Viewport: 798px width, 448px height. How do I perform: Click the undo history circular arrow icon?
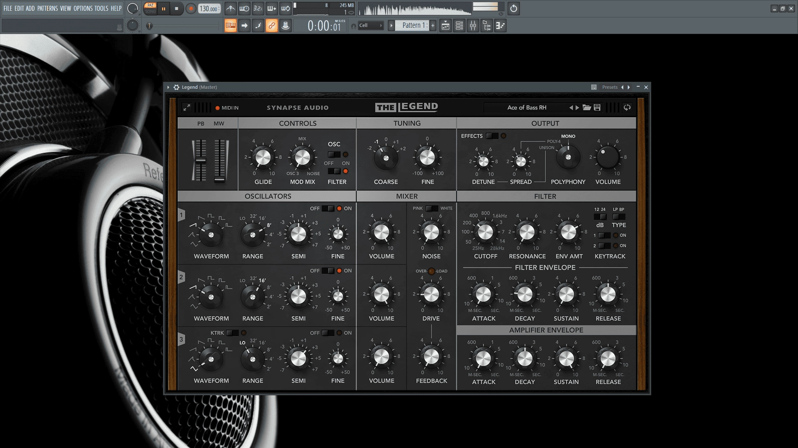(x=514, y=8)
